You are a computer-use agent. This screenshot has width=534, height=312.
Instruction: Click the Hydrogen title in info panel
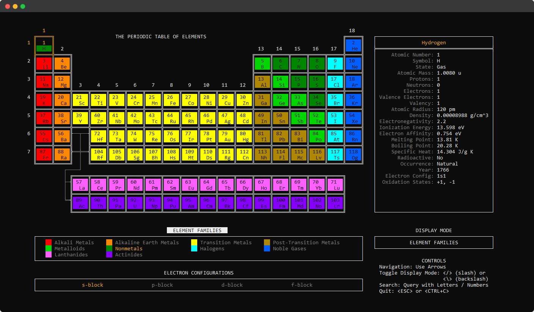click(434, 42)
